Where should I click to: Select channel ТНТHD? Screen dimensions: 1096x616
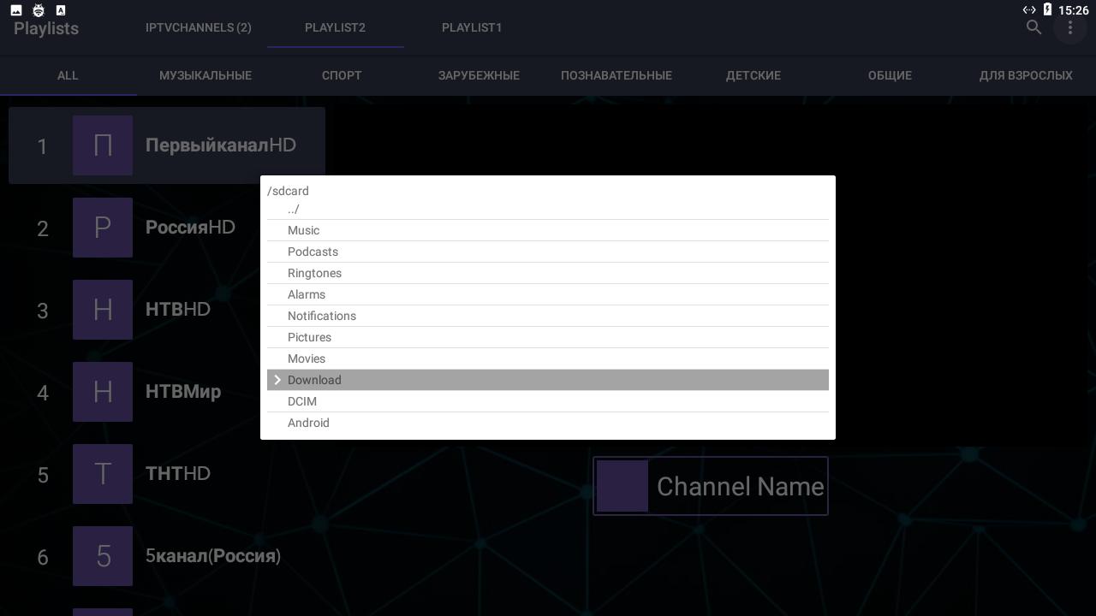[x=167, y=474]
